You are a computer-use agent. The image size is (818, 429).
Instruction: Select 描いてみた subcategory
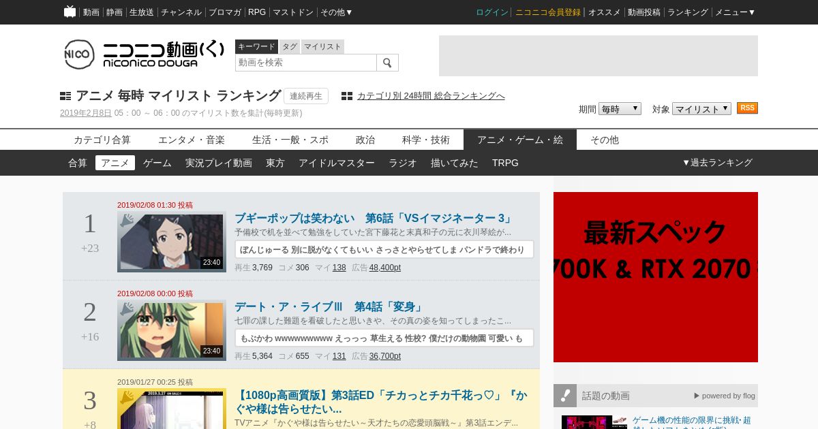pyautogui.click(x=455, y=163)
